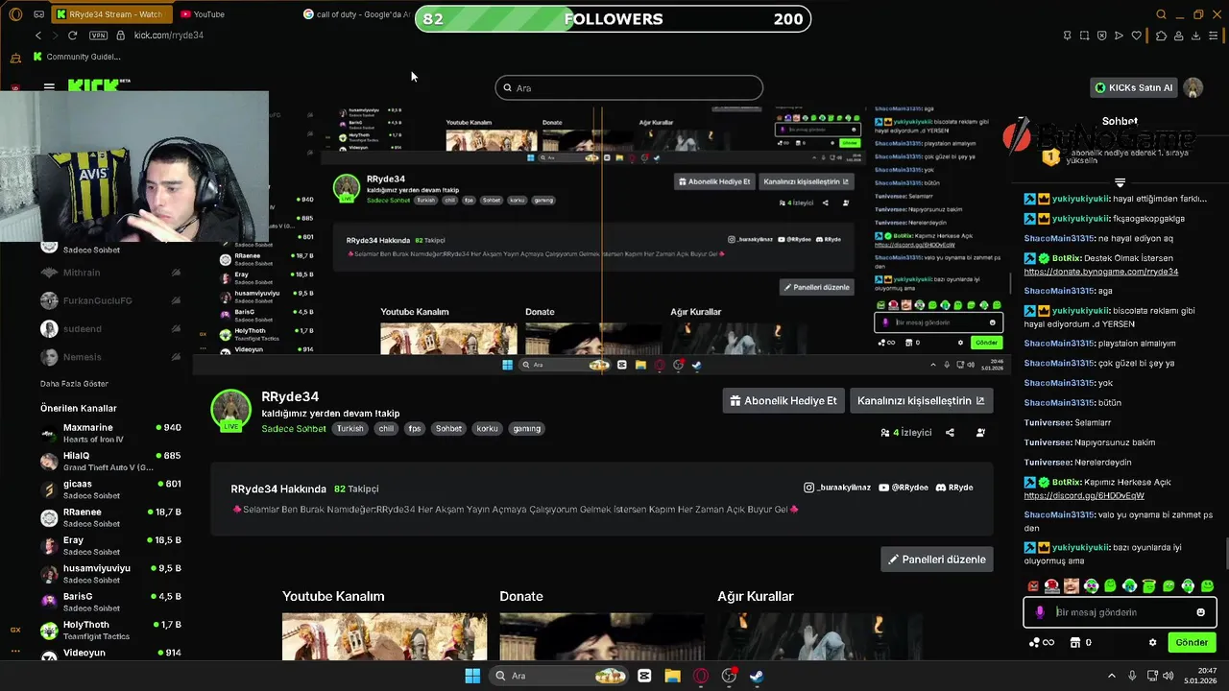Toggle the VPN badge in address bar
Image resolution: width=1229 pixels, height=691 pixels.
coord(98,36)
